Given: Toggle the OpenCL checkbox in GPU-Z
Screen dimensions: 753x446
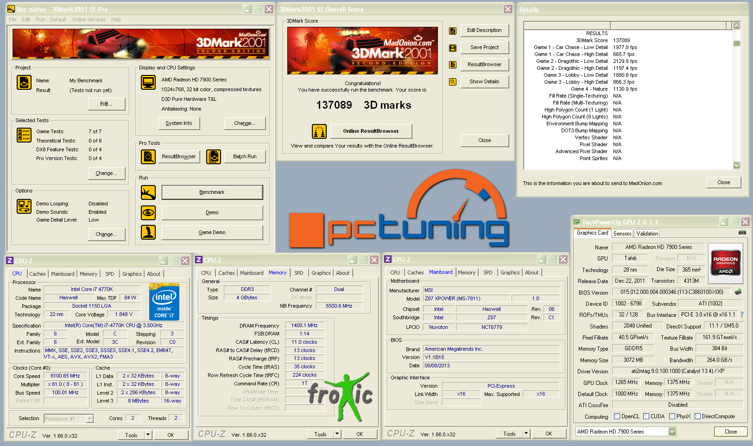Looking at the screenshot, I should point(617,416).
